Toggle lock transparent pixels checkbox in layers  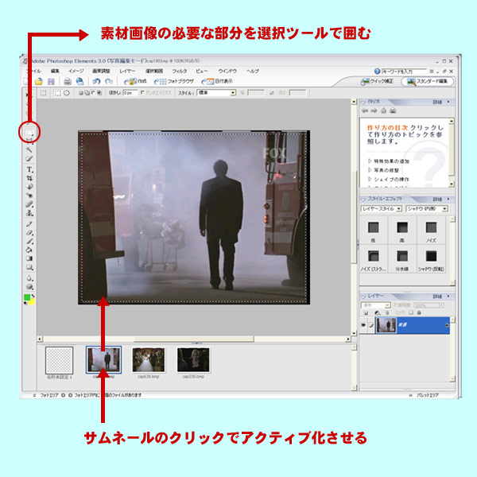click(411, 312)
